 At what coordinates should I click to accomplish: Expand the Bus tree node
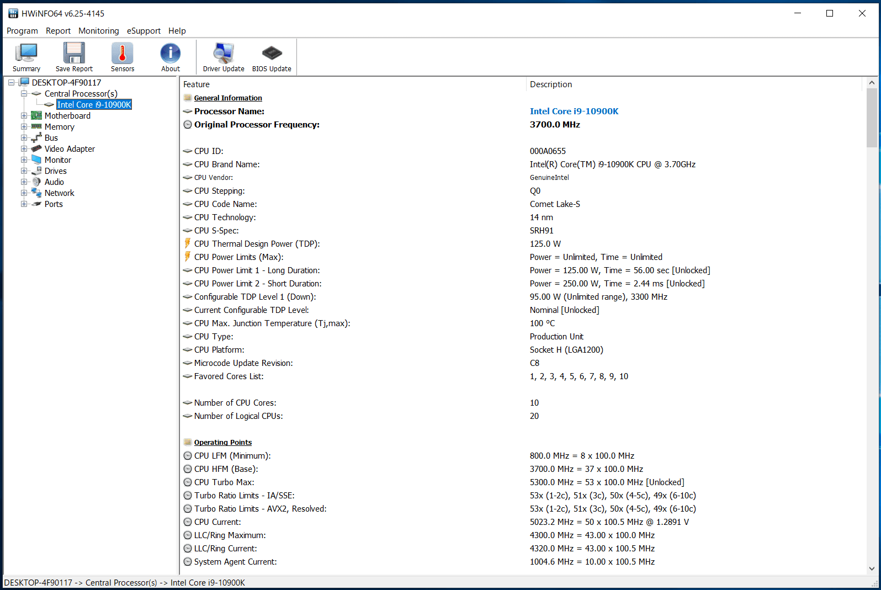(x=24, y=137)
